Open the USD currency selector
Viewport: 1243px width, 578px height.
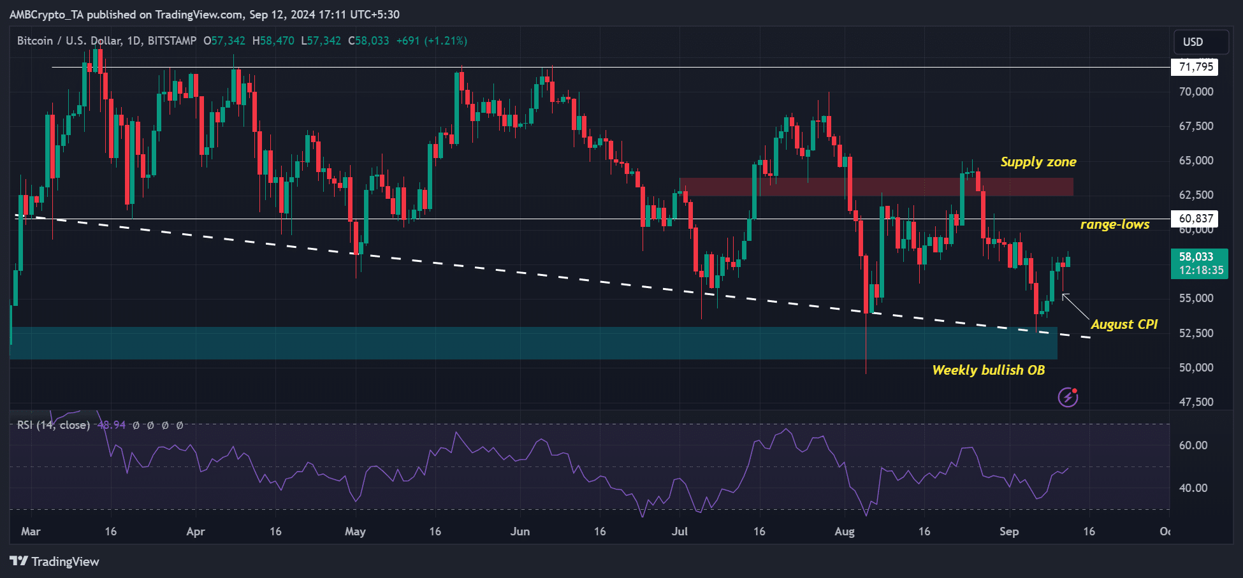click(x=1201, y=42)
